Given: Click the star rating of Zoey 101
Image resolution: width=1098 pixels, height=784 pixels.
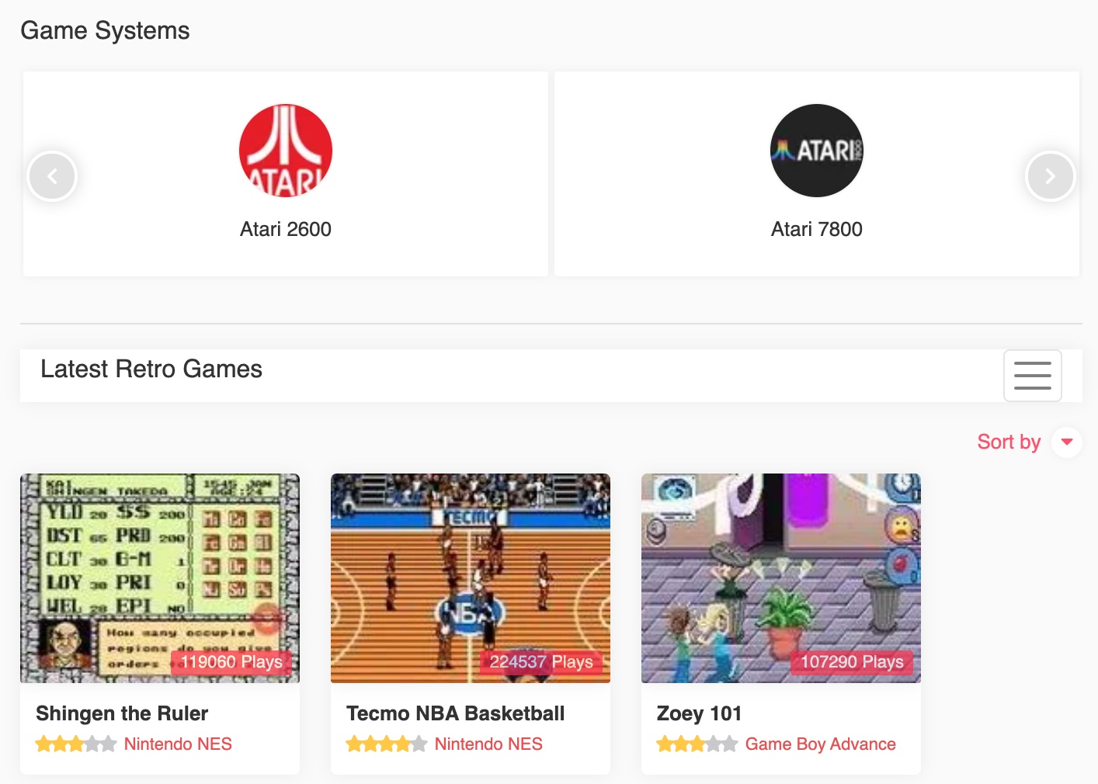Looking at the screenshot, I should pos(697,744).
